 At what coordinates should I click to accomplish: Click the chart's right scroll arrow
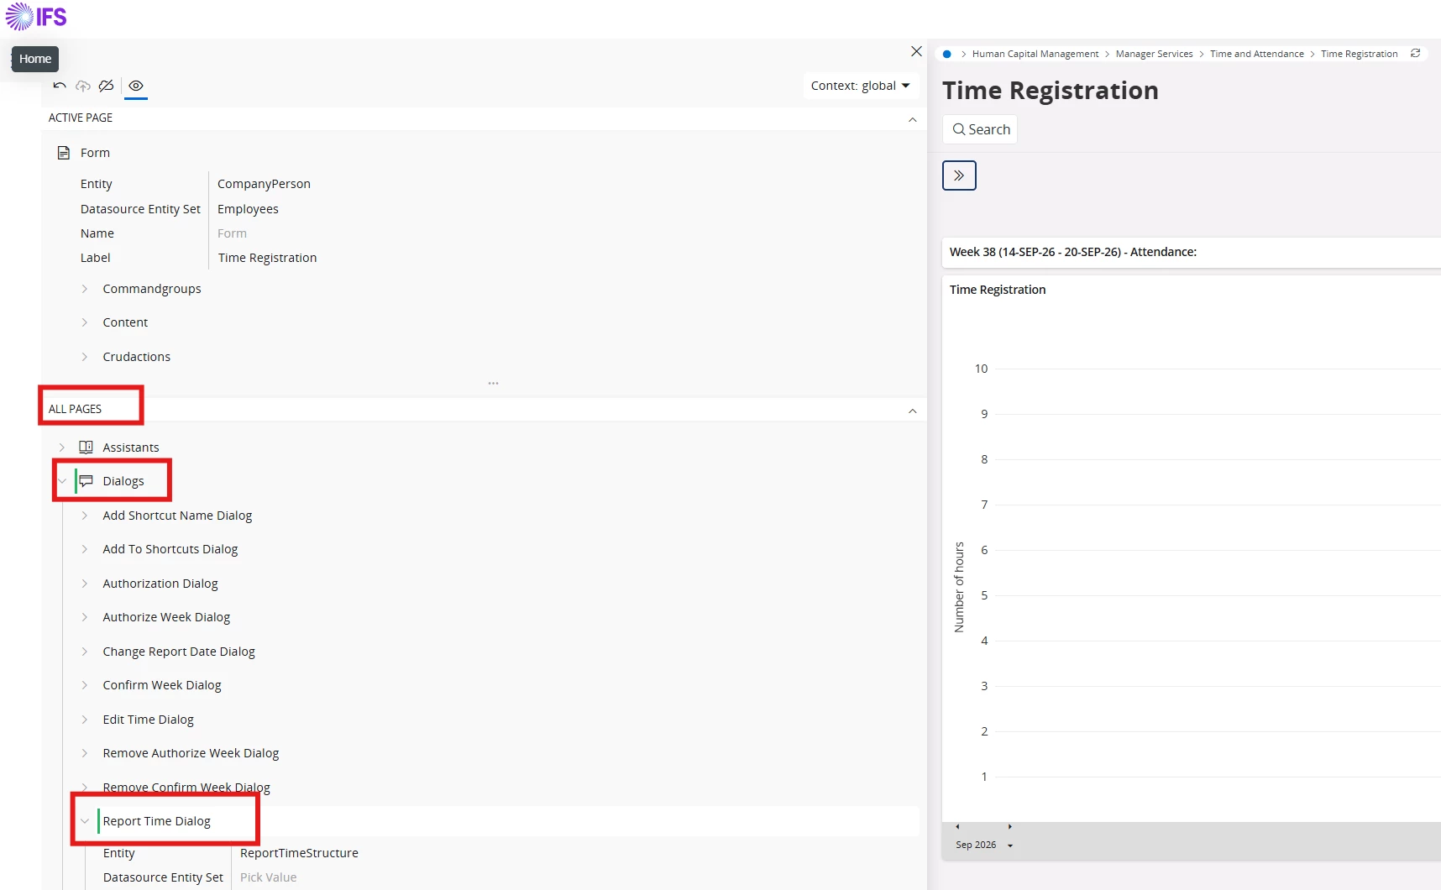[x=1009, y=827]
